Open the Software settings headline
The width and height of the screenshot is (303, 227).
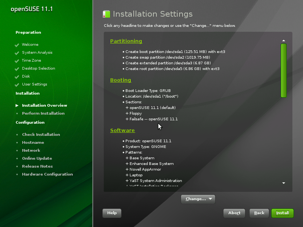click(122, 131)
